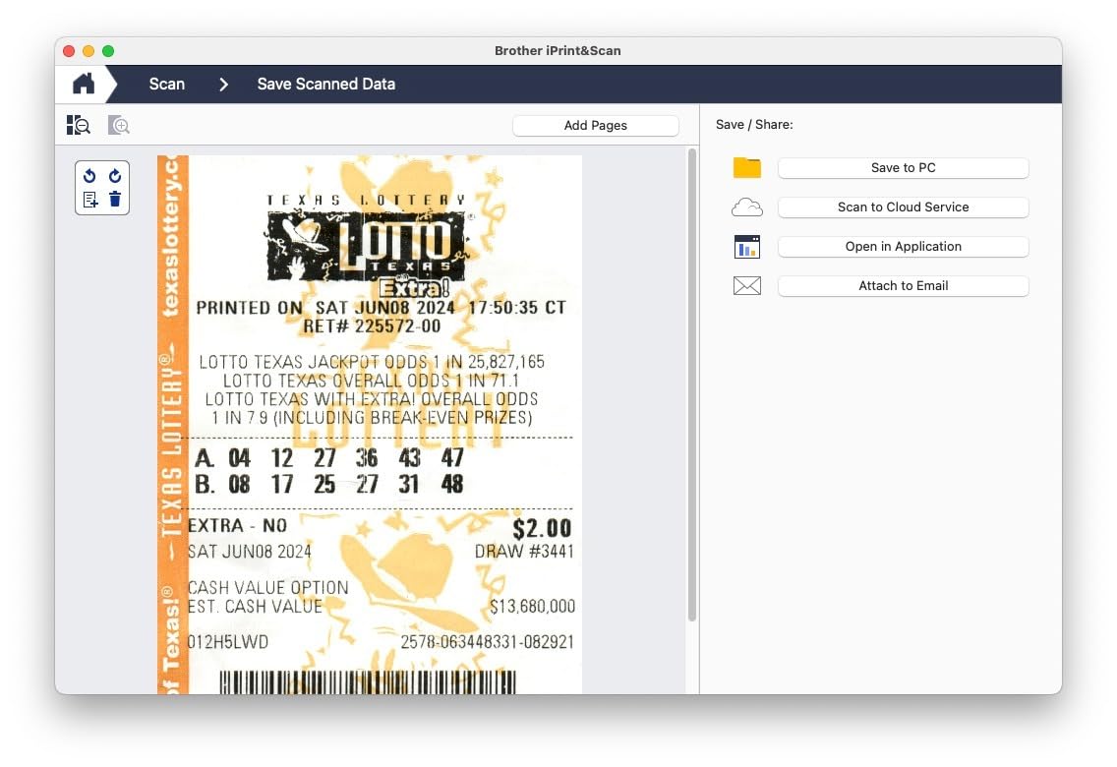
Task: Click the cloud service icon
Action: (747, 207)
